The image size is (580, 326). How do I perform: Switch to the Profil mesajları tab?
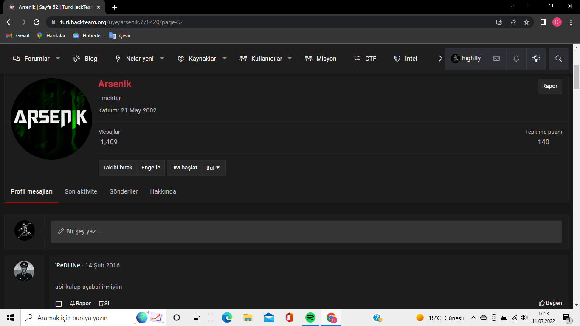coord(32,191)
